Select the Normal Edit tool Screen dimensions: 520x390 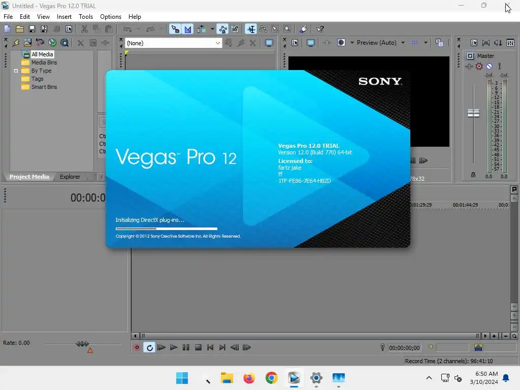pos(251,29)
